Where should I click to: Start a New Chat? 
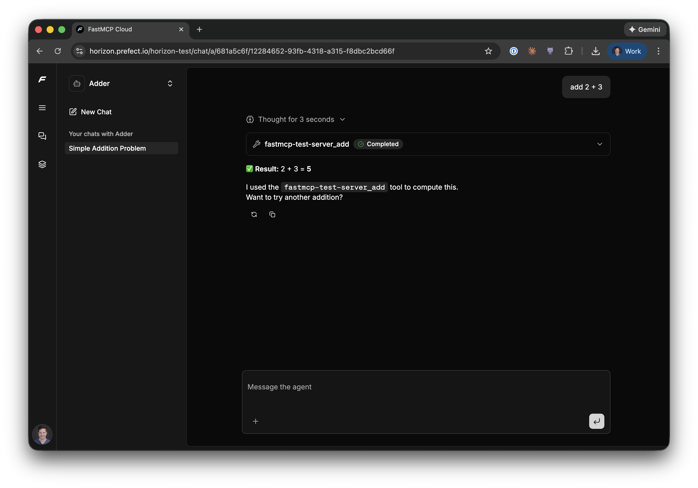click(96, 112)
